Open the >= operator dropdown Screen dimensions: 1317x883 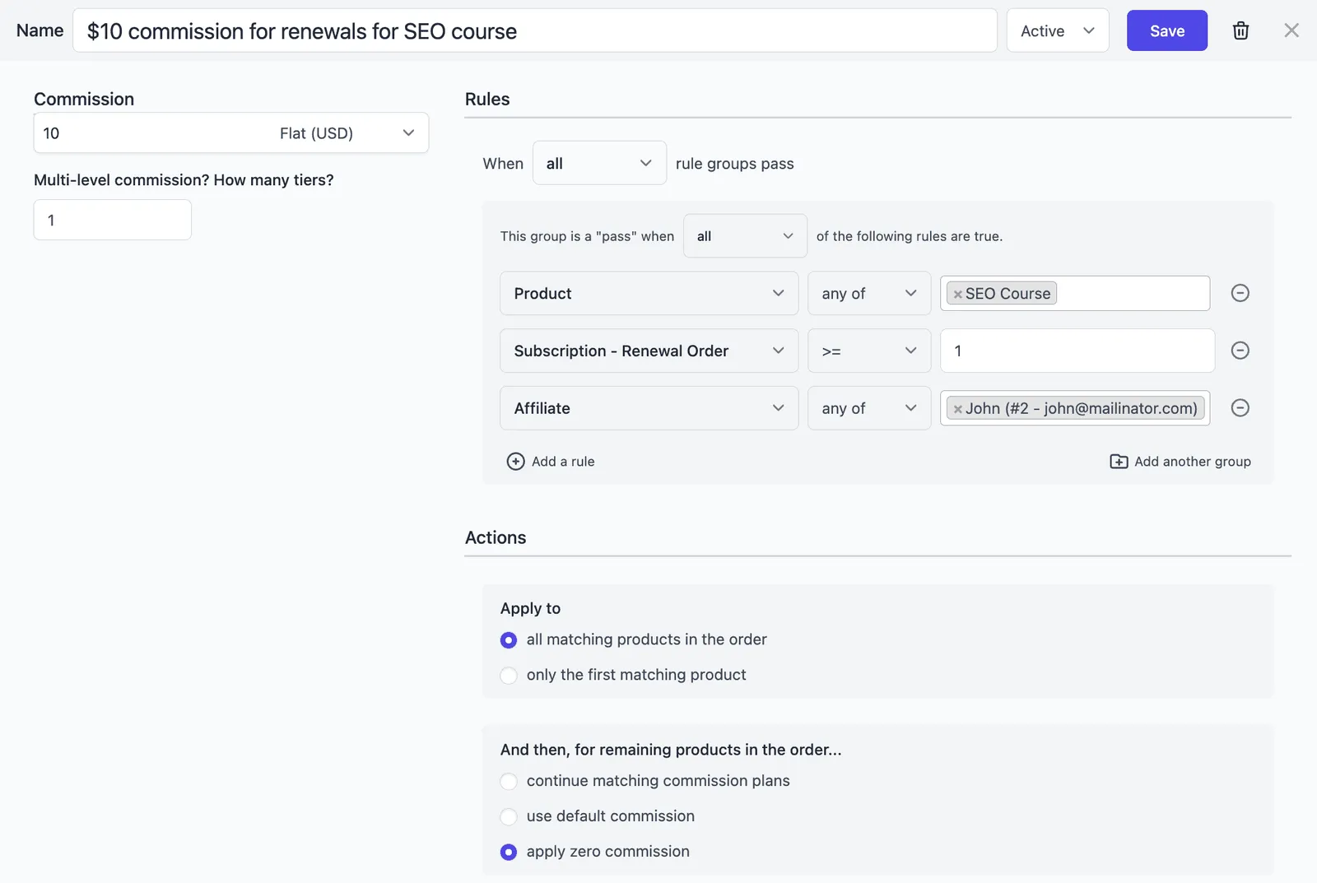[869, 351]
